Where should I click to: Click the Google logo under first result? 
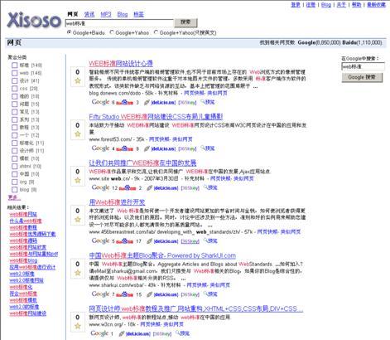100,102
